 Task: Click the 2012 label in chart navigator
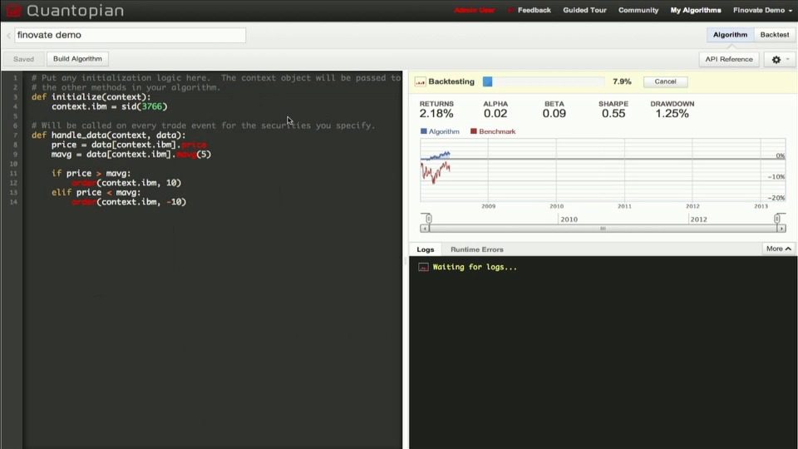tap(698, 220)
